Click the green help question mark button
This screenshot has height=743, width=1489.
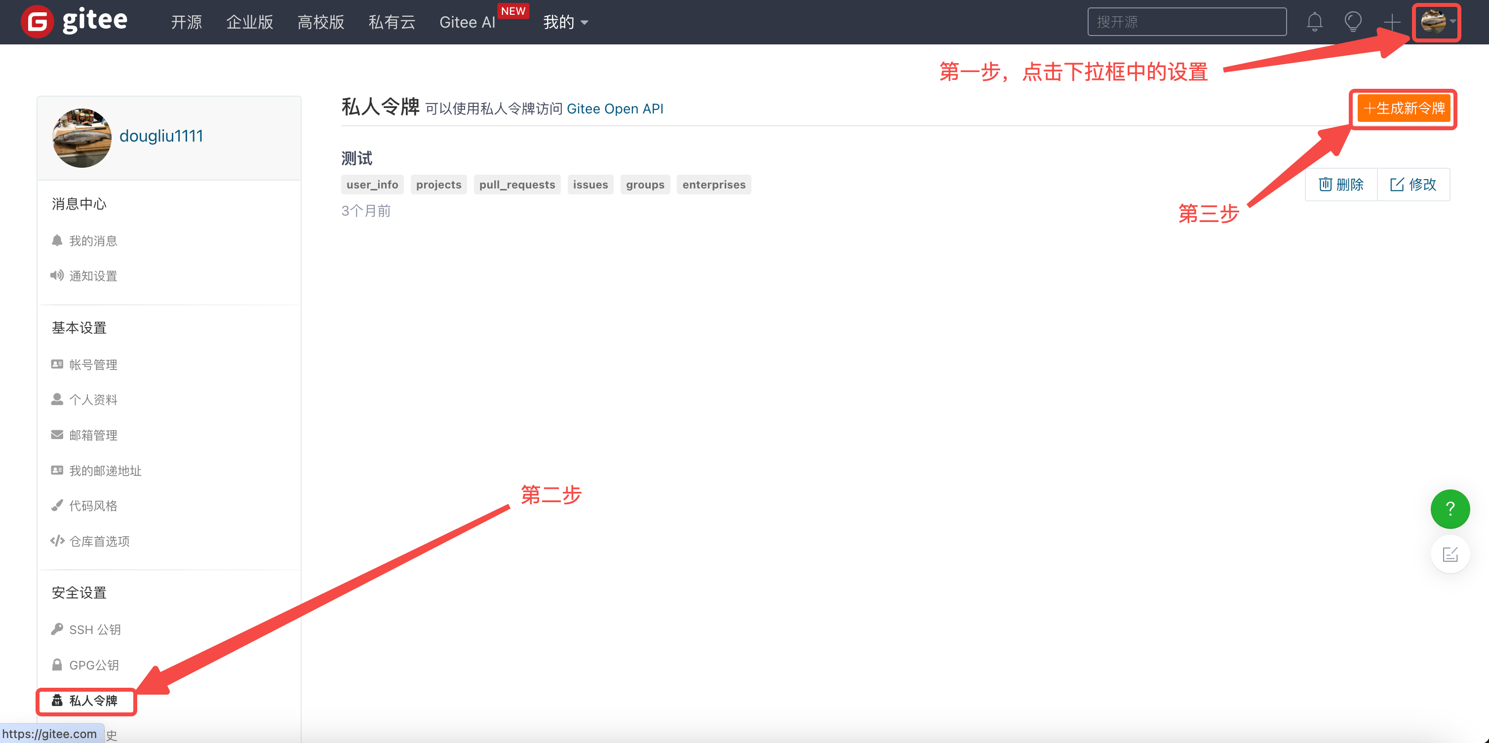[x=1450, y=509]
